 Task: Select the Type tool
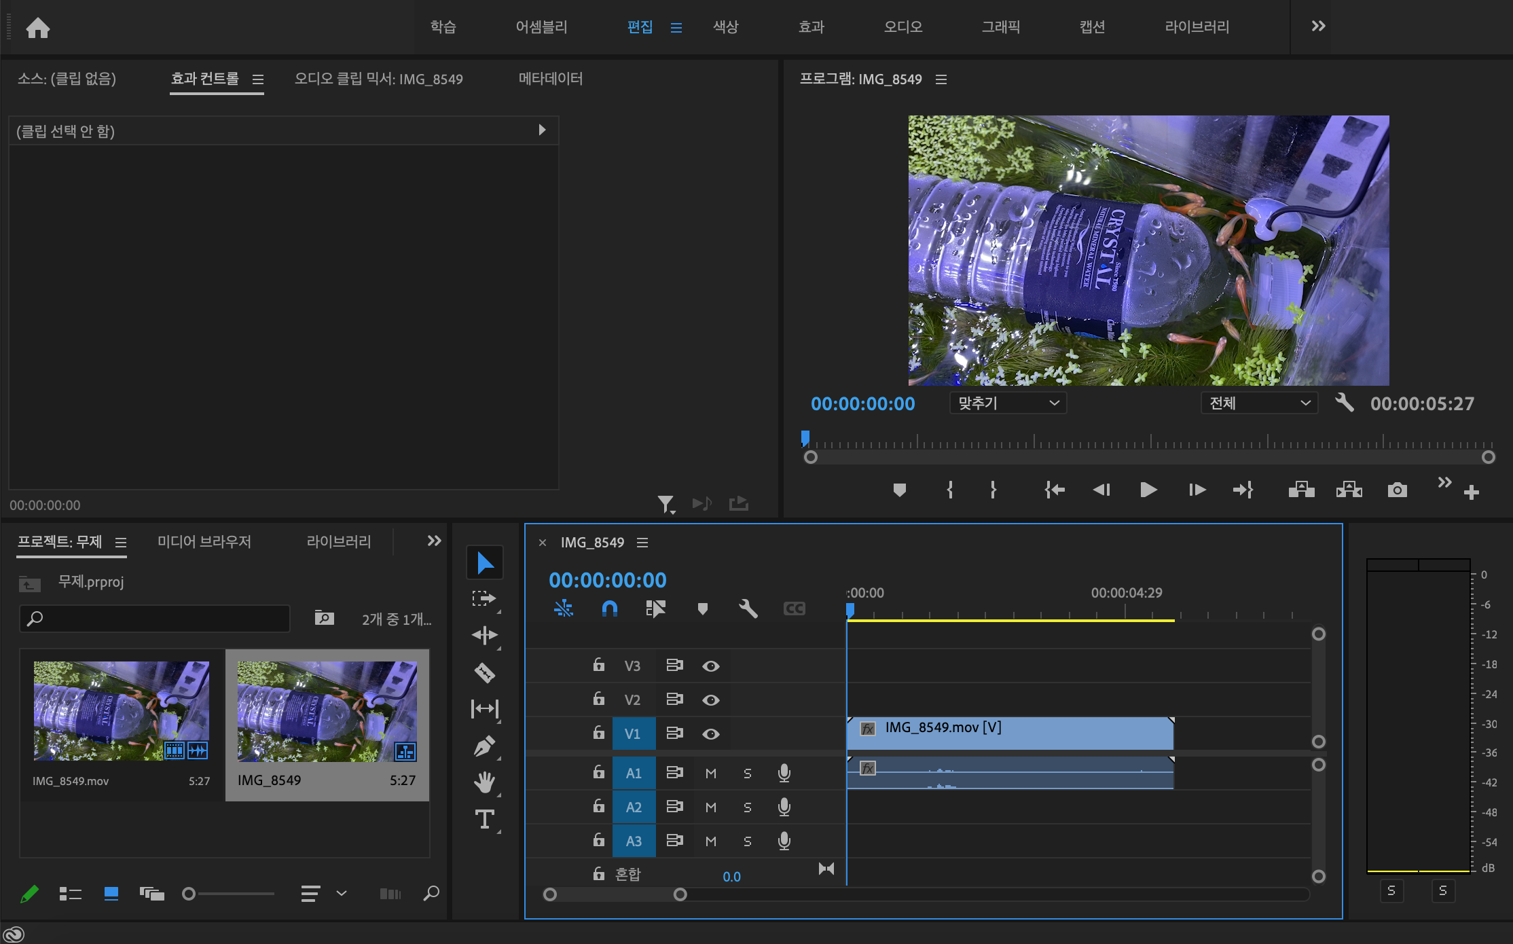coord(484,820)
